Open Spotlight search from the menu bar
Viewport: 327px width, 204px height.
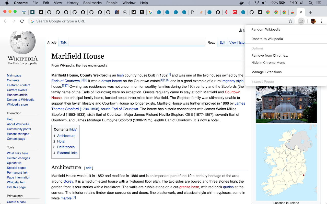(x=310, y=3)
